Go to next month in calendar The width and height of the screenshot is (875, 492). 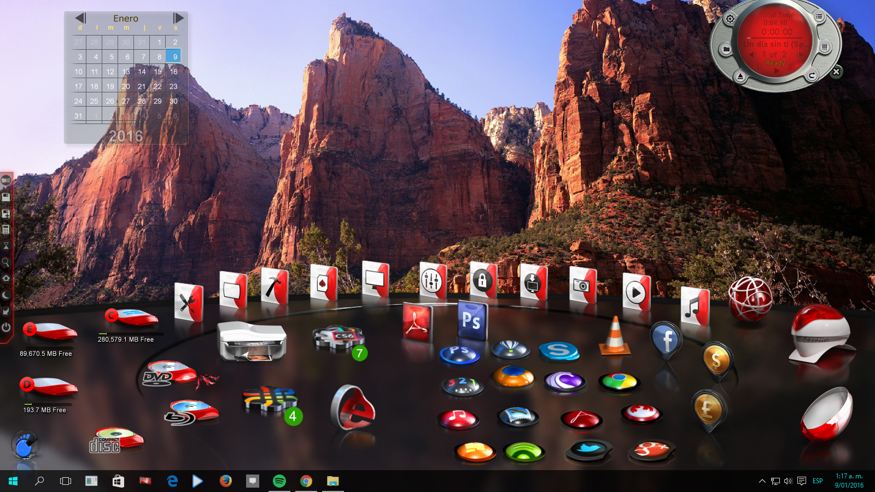(x=178, y=18)
